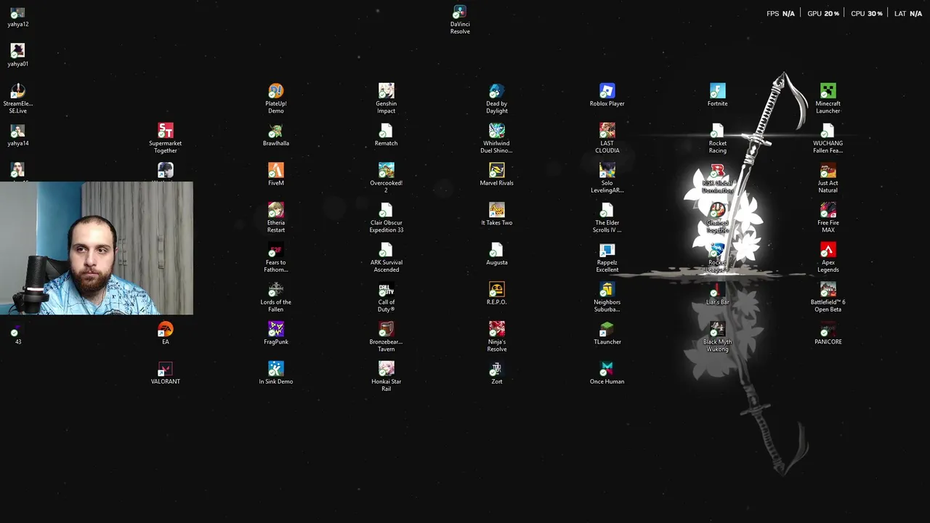Launch Apex Legends shortcut
Viewport: 930px width, 523px height.
pos(828,258)
